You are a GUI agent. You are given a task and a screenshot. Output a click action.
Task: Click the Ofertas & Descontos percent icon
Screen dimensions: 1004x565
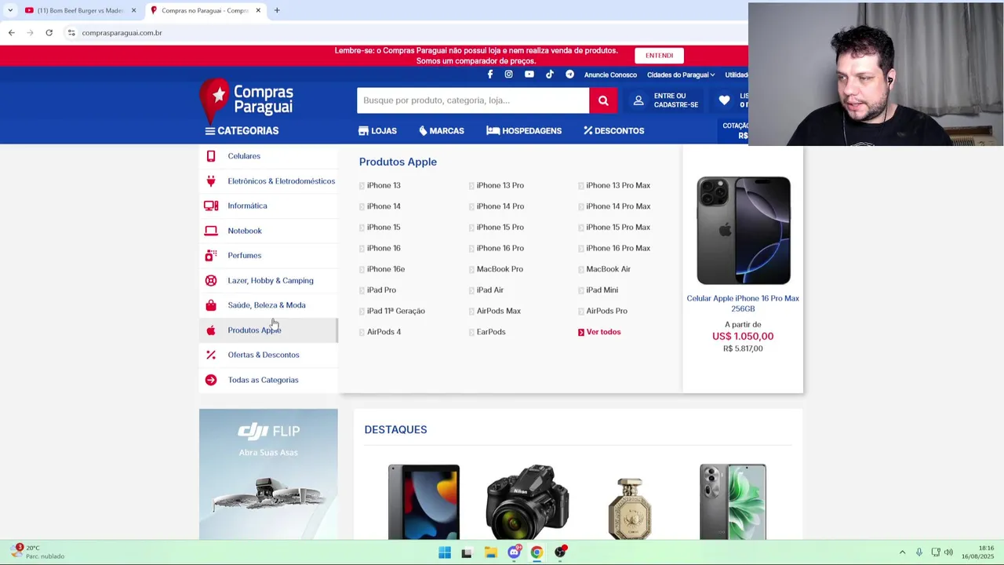[211, 355]
